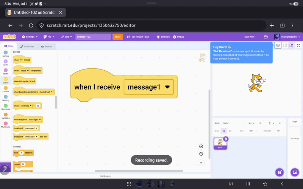Open the Operators block category
Image resolution: width=303 pixels, height=189 pixels.
point(6,107)
